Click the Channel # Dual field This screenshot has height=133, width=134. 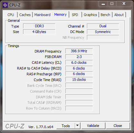click(x=103, y=26)
